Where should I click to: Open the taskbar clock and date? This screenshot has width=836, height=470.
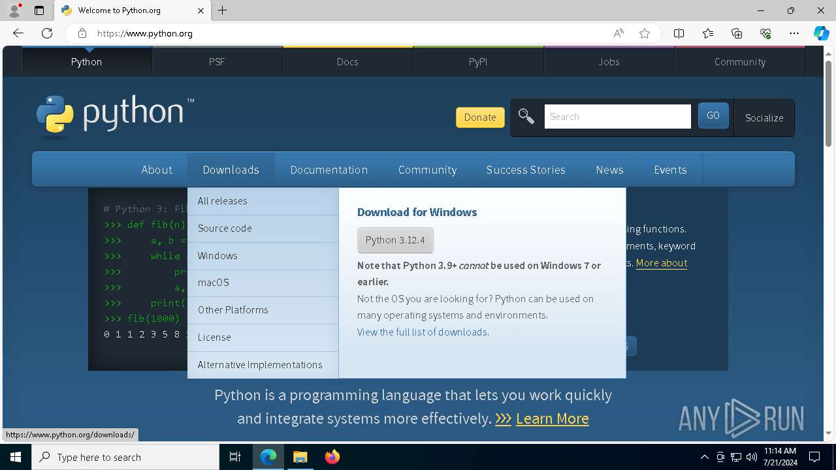click(780, 457)
